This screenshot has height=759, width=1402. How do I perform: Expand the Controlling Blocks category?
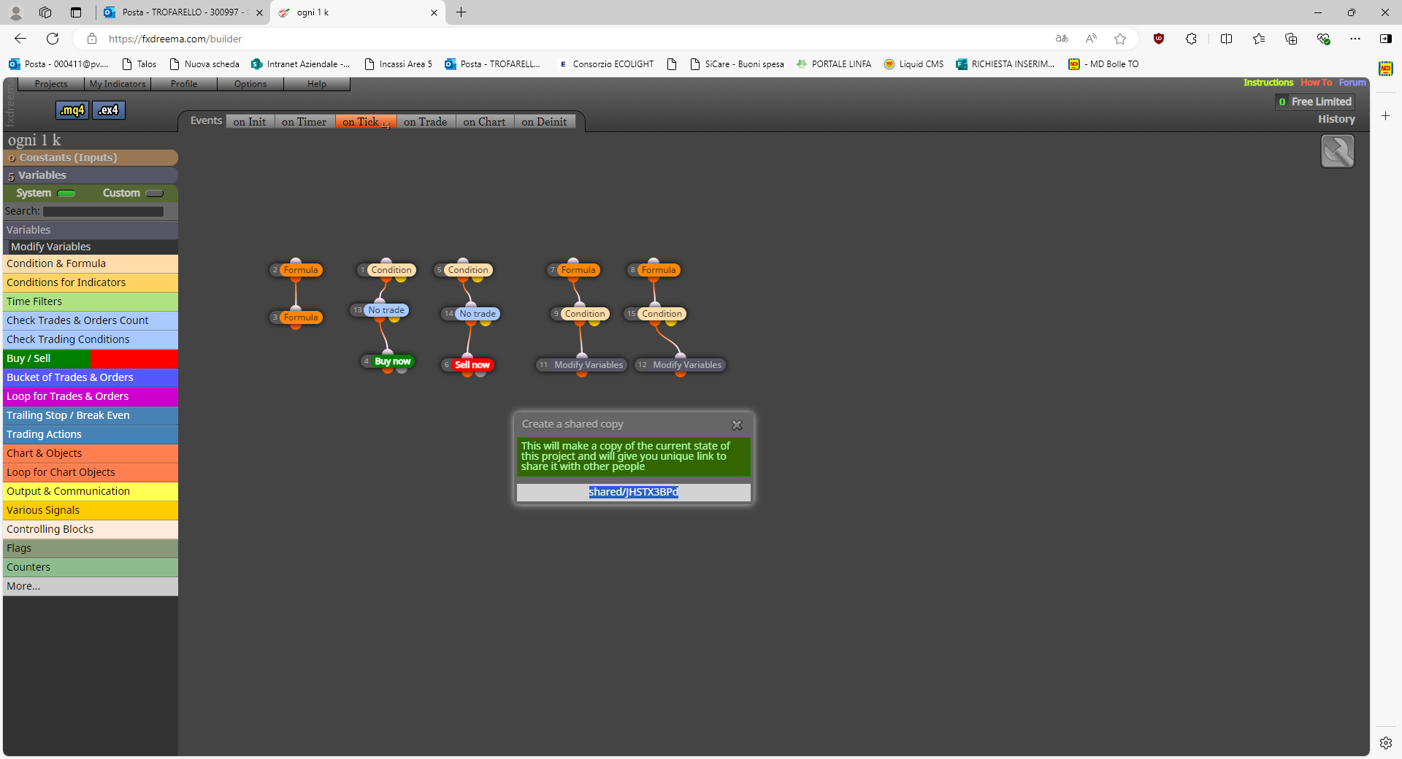click(x=91, y=529)
